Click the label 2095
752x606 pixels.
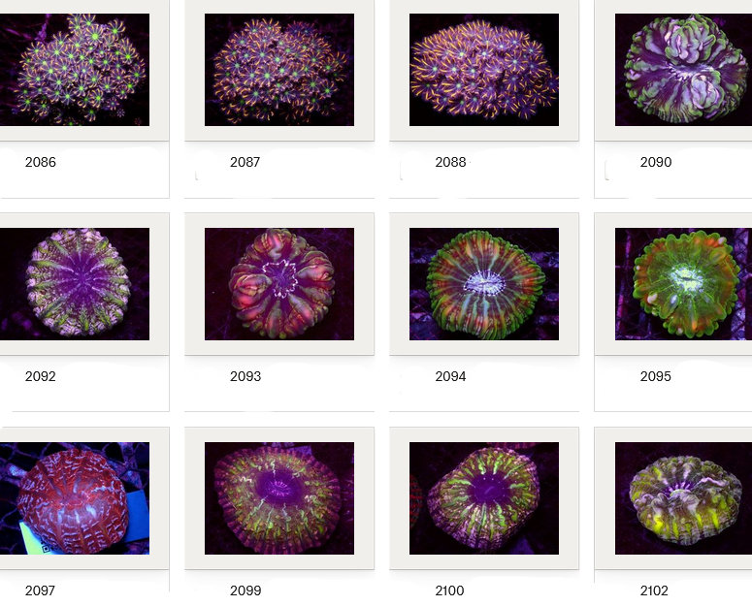(656, 376)
